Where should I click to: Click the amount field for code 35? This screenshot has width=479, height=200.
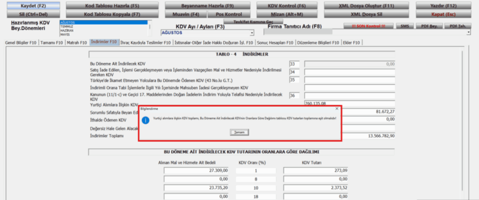[x=350, y=80]
